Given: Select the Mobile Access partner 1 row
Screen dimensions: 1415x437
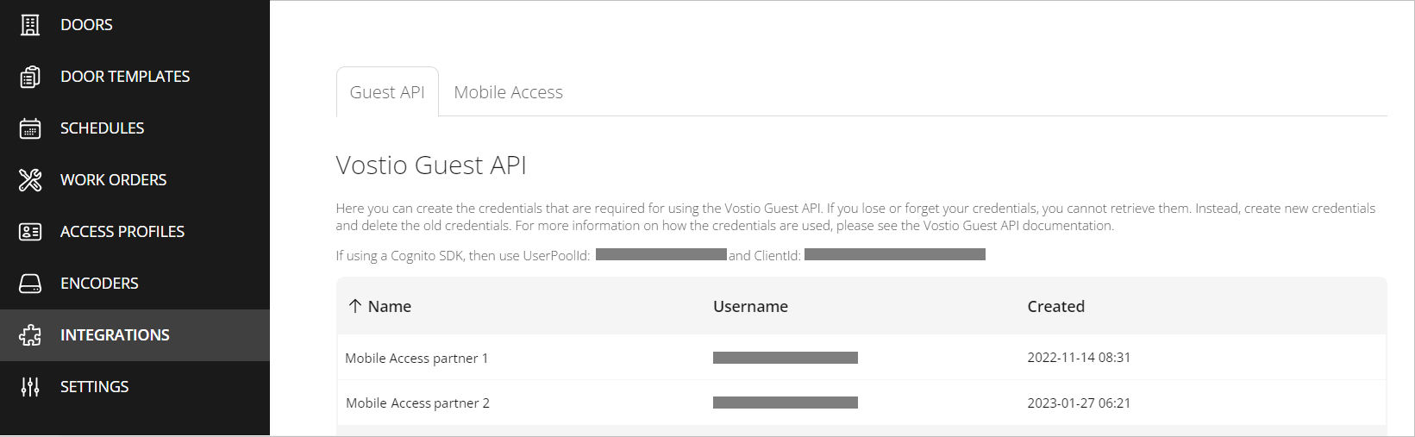Looking at the screenshot, I should (x=416, y=358).
